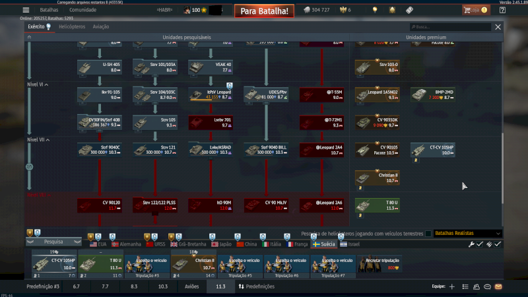Click the Pesquisa research button

pos(54,242)
